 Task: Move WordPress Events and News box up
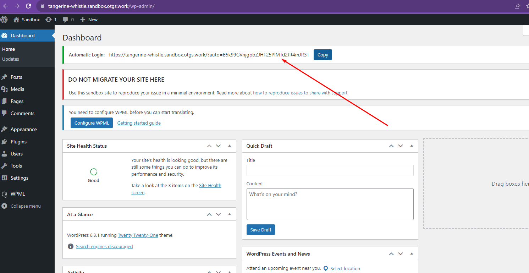point(391,254)
